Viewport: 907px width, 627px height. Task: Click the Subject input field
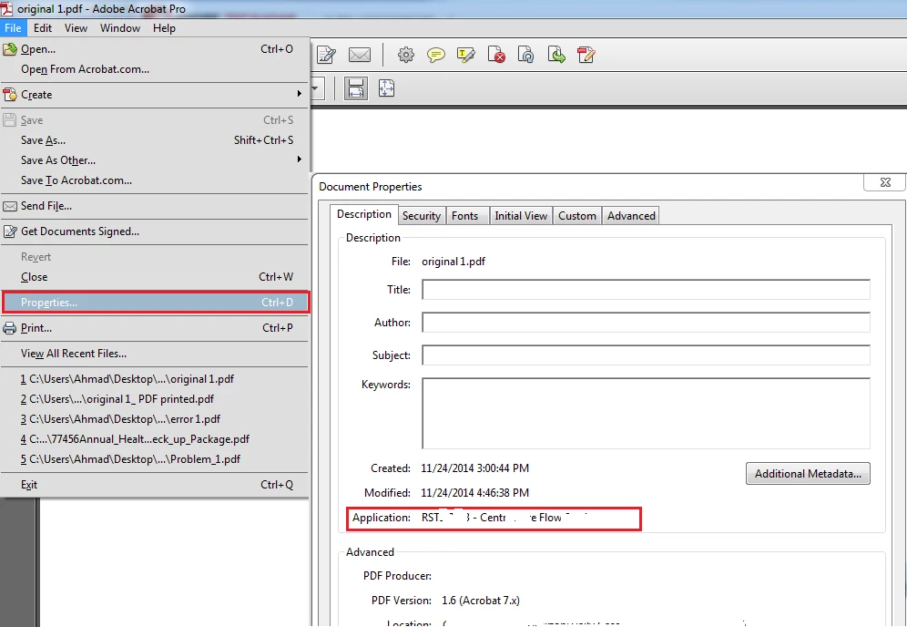pos(647,355)
